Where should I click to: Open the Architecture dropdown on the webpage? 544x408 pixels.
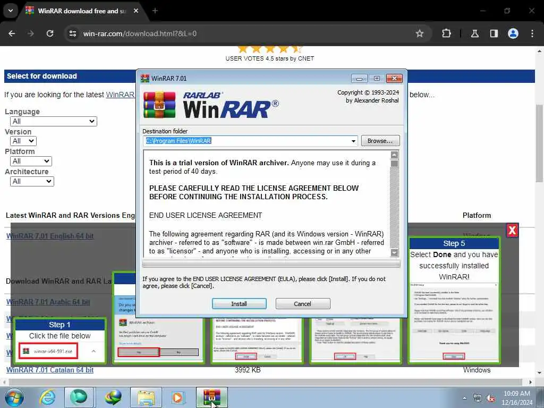click(32, 182)
